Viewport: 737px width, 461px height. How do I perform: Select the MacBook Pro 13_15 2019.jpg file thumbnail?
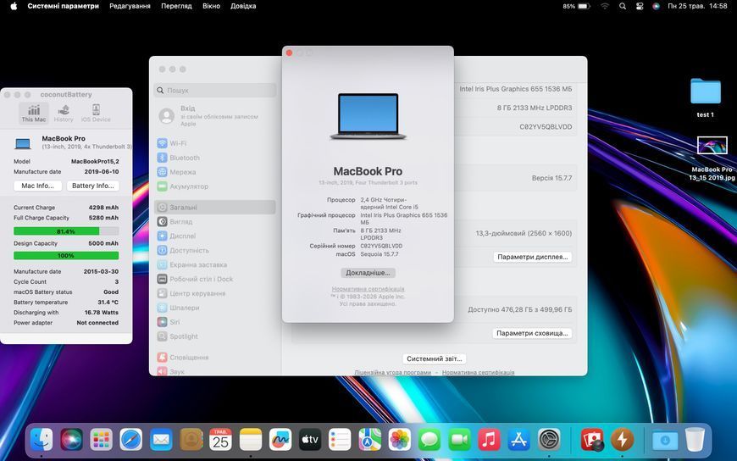[x=712, y=146]
